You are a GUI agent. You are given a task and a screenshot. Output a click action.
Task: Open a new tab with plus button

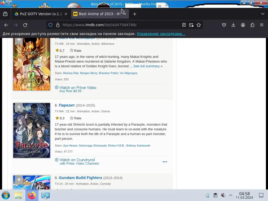135,14
